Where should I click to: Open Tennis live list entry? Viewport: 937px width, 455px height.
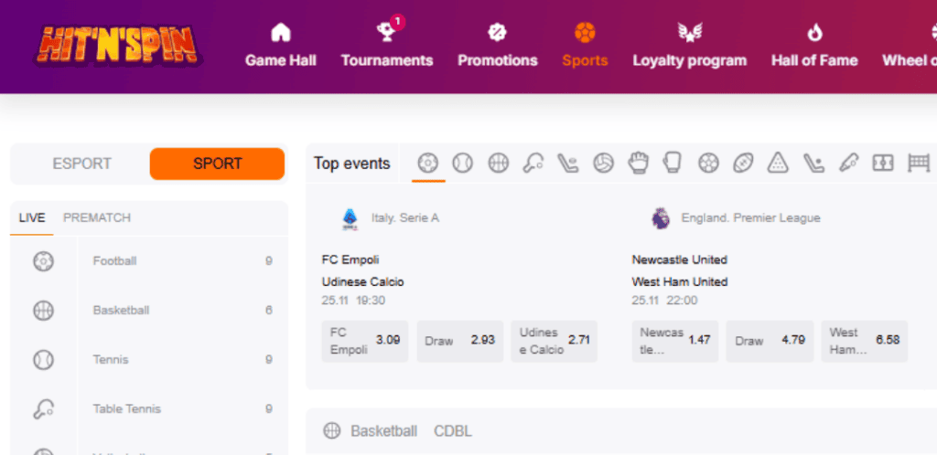click(x=149, y=360)
